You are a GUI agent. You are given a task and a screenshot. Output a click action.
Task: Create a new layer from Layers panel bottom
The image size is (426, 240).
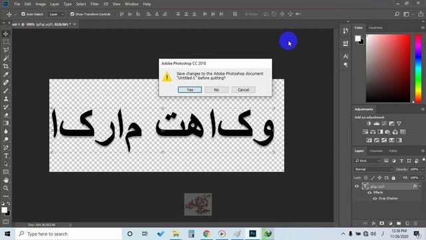(x=407, y=223)
